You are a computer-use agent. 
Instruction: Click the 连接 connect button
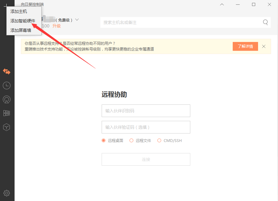146,159
